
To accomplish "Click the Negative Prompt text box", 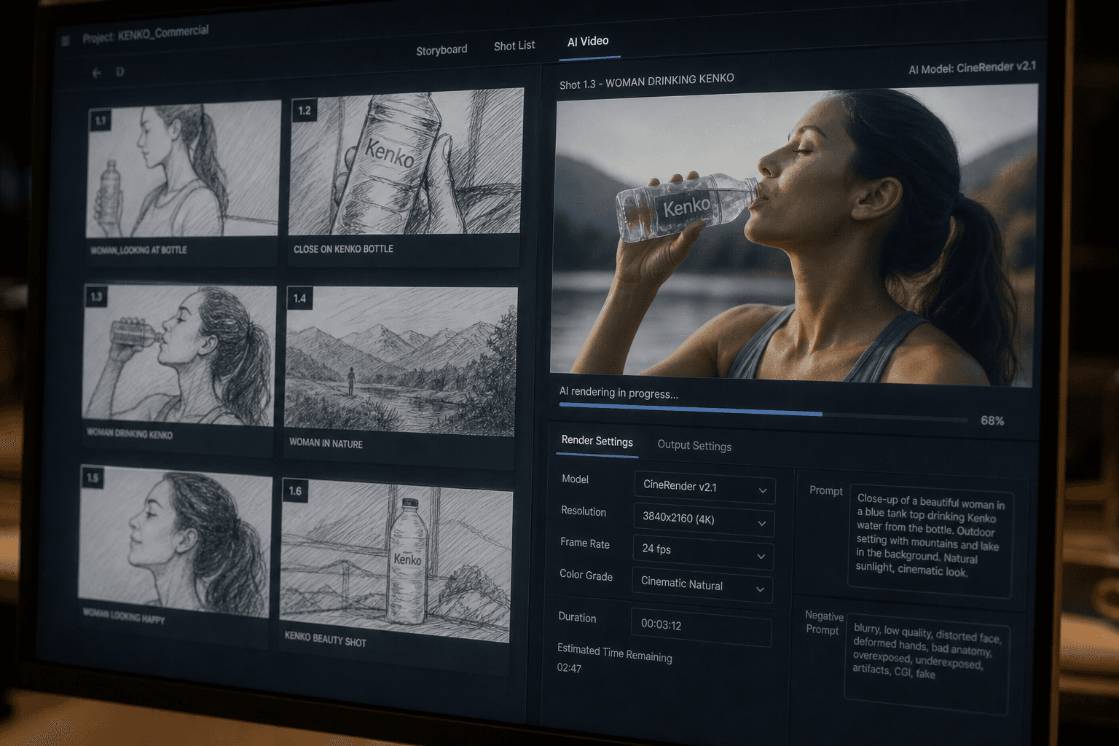I will click(927, 664).
